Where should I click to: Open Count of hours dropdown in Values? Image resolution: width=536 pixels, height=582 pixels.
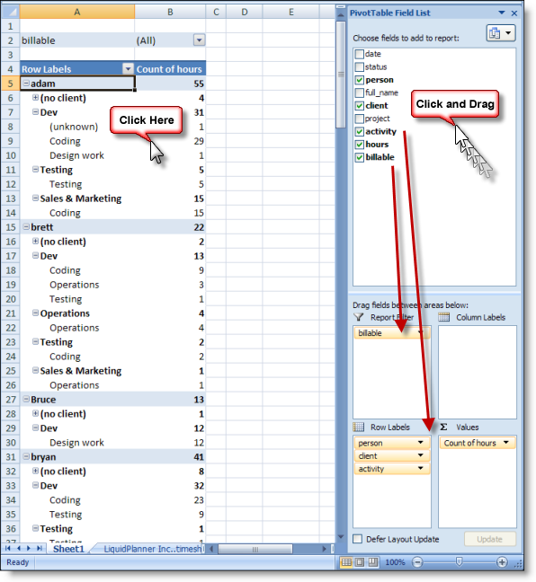coord(506,443)
